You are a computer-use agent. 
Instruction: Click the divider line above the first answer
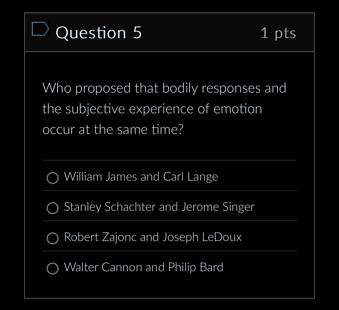click(x=169, y=161)
